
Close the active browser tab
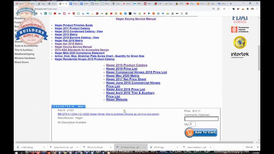pyautogui.click(x=66, y=3)
